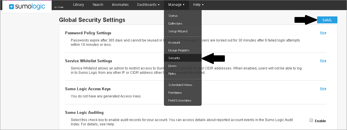Open the Anomalies tab
The width and height of the screenshot is (347, 130).
(120, 5)
